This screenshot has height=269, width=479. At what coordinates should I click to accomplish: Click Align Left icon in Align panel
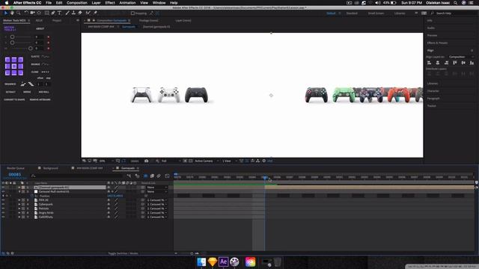coord(429,63)
